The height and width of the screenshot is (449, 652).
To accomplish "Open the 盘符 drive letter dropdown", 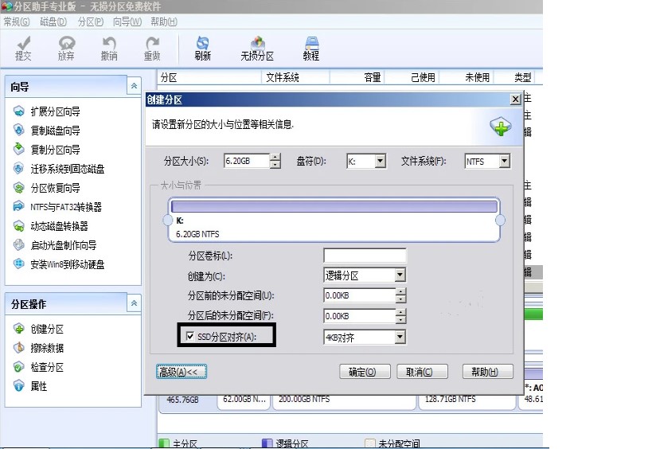I will click(381, 162).
